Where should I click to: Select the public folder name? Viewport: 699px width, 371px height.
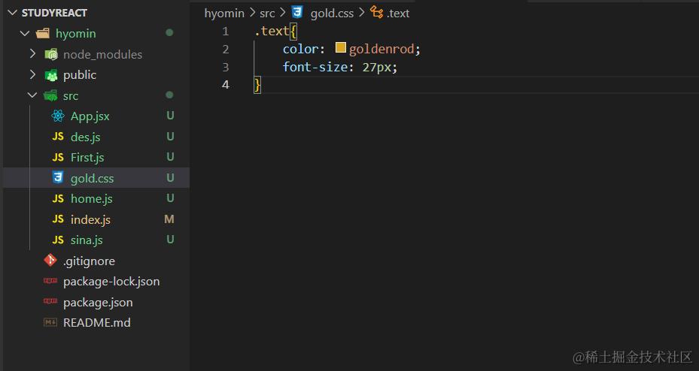[80, 75]
